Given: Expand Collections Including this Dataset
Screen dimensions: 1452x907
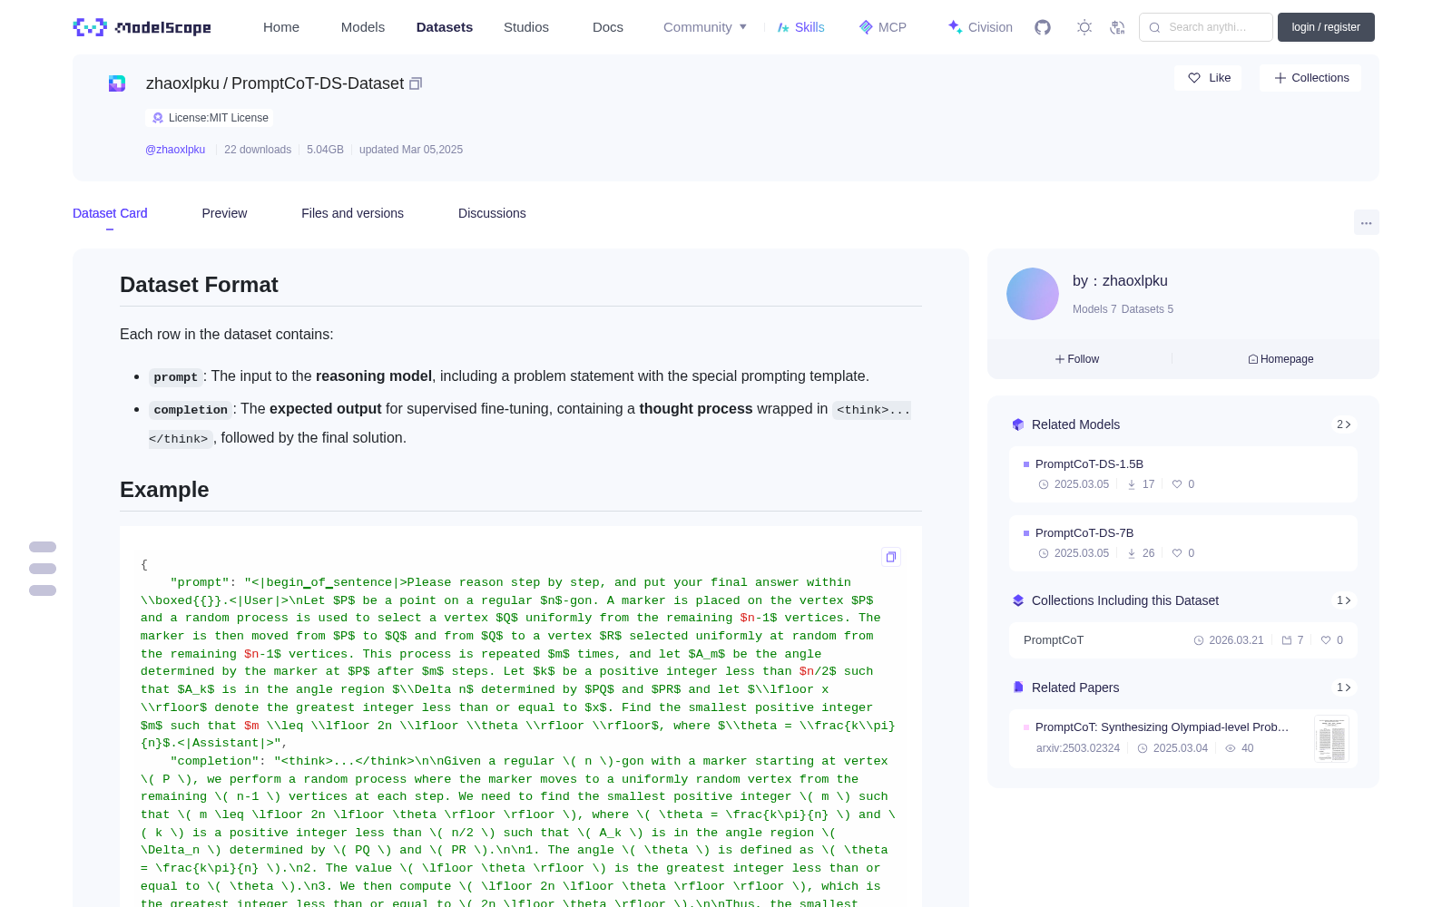Looking at the screenshot, I should [1344, 600].
